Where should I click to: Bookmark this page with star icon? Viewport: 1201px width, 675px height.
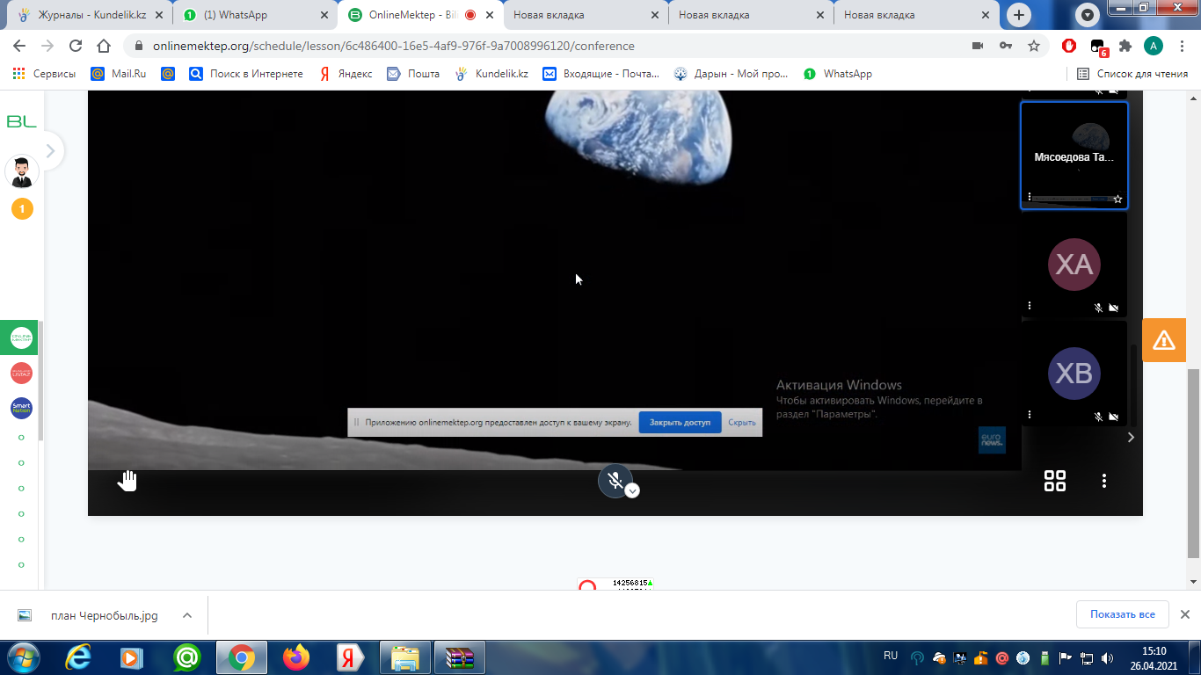coord(1034,46)
